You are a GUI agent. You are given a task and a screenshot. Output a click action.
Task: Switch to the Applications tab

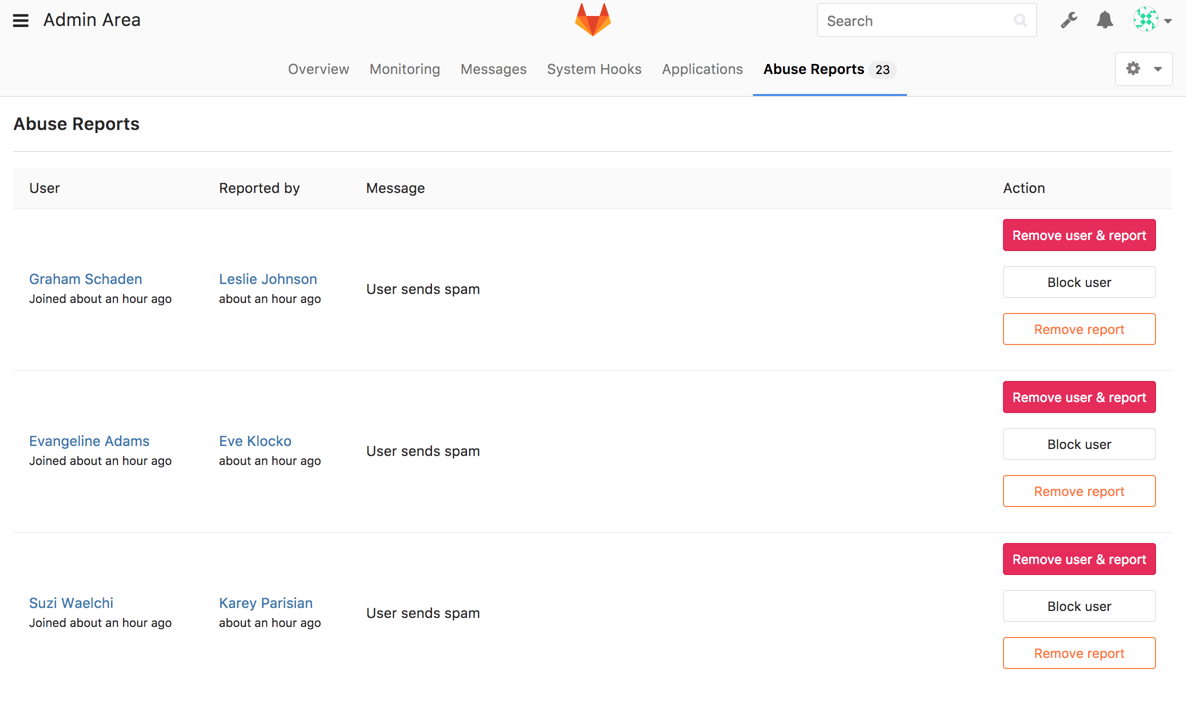pyautogui.click(x=702, y=69)
